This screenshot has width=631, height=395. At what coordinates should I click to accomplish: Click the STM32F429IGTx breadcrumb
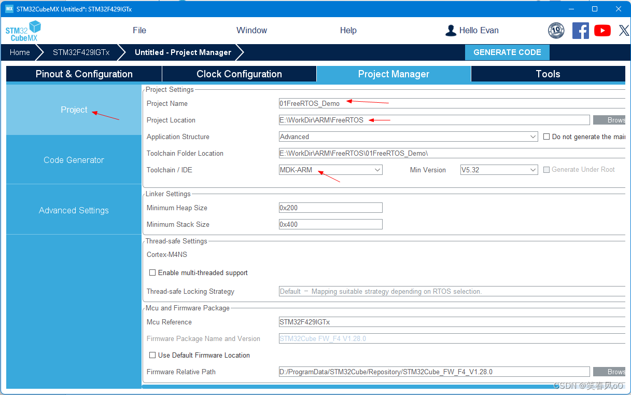(81, 52)
